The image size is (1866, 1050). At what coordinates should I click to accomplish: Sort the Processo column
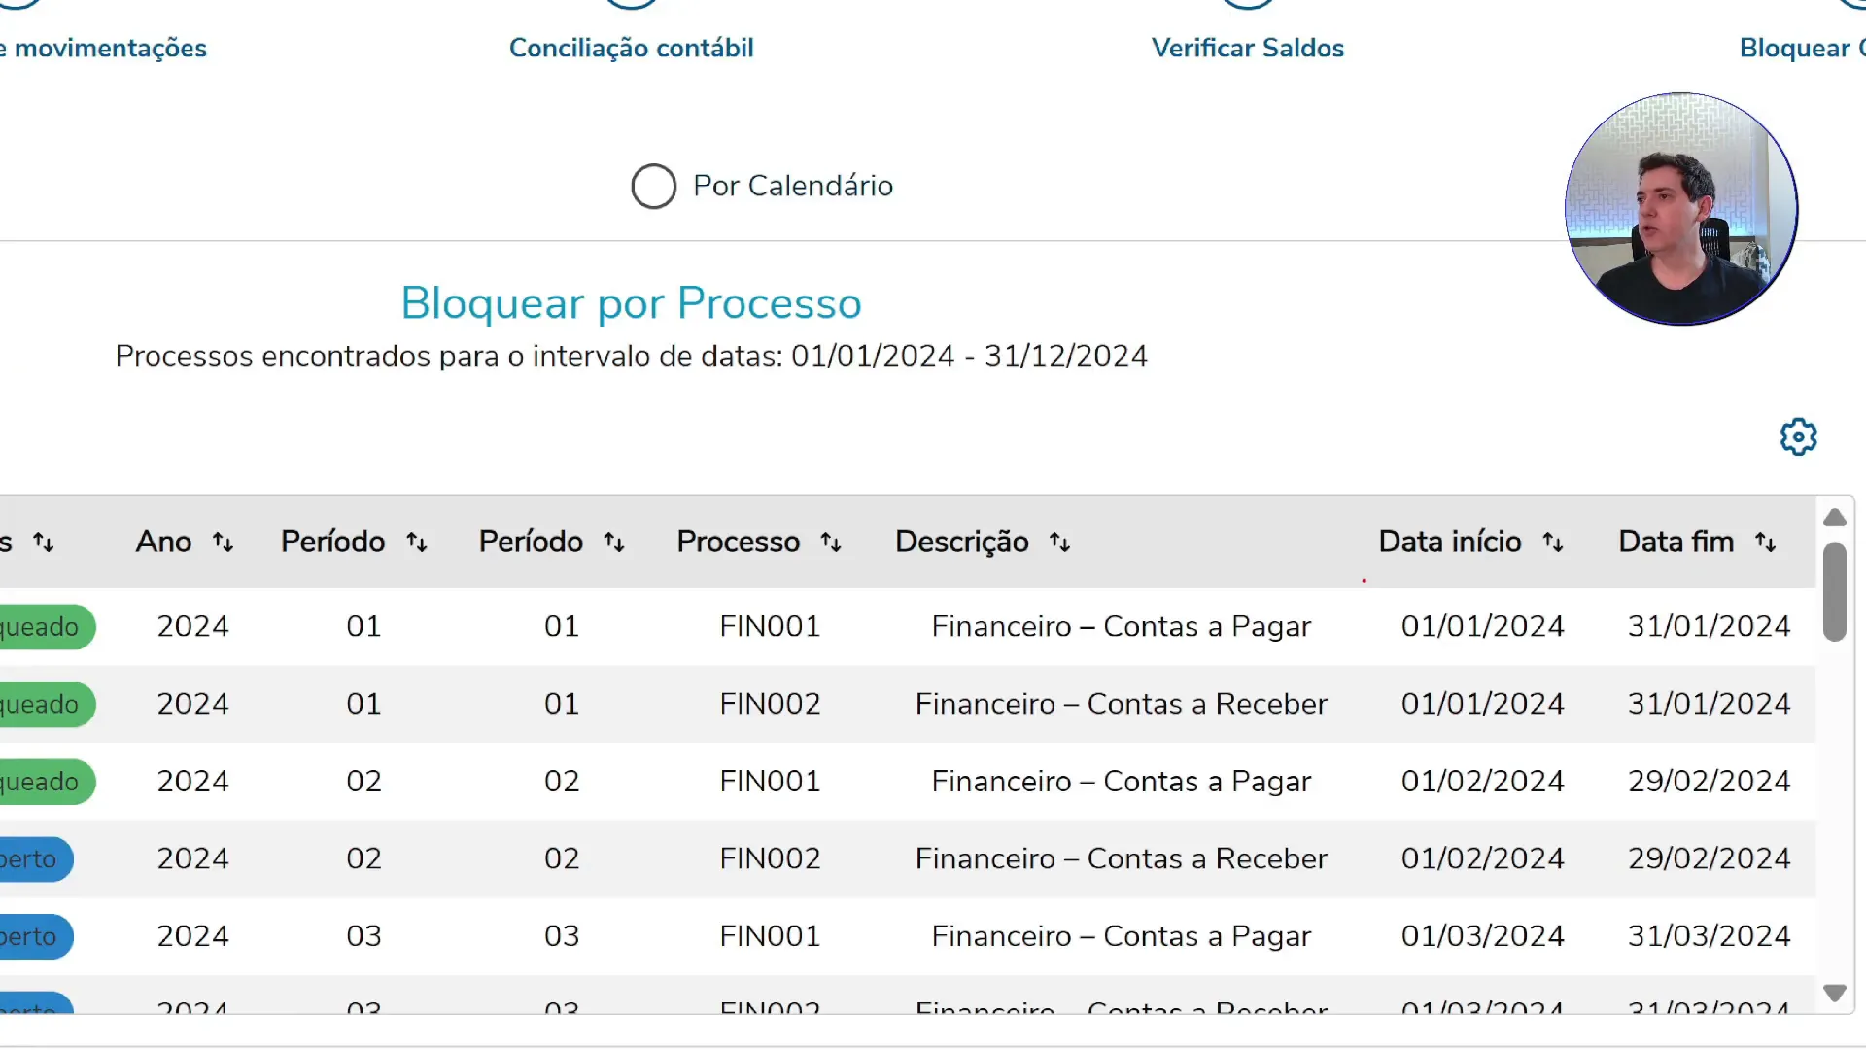(831, 542)
